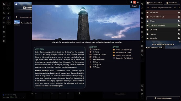181x101 pixels.
Task: Open Rollable Tables sidebar tab
Action: pos(142,32)
